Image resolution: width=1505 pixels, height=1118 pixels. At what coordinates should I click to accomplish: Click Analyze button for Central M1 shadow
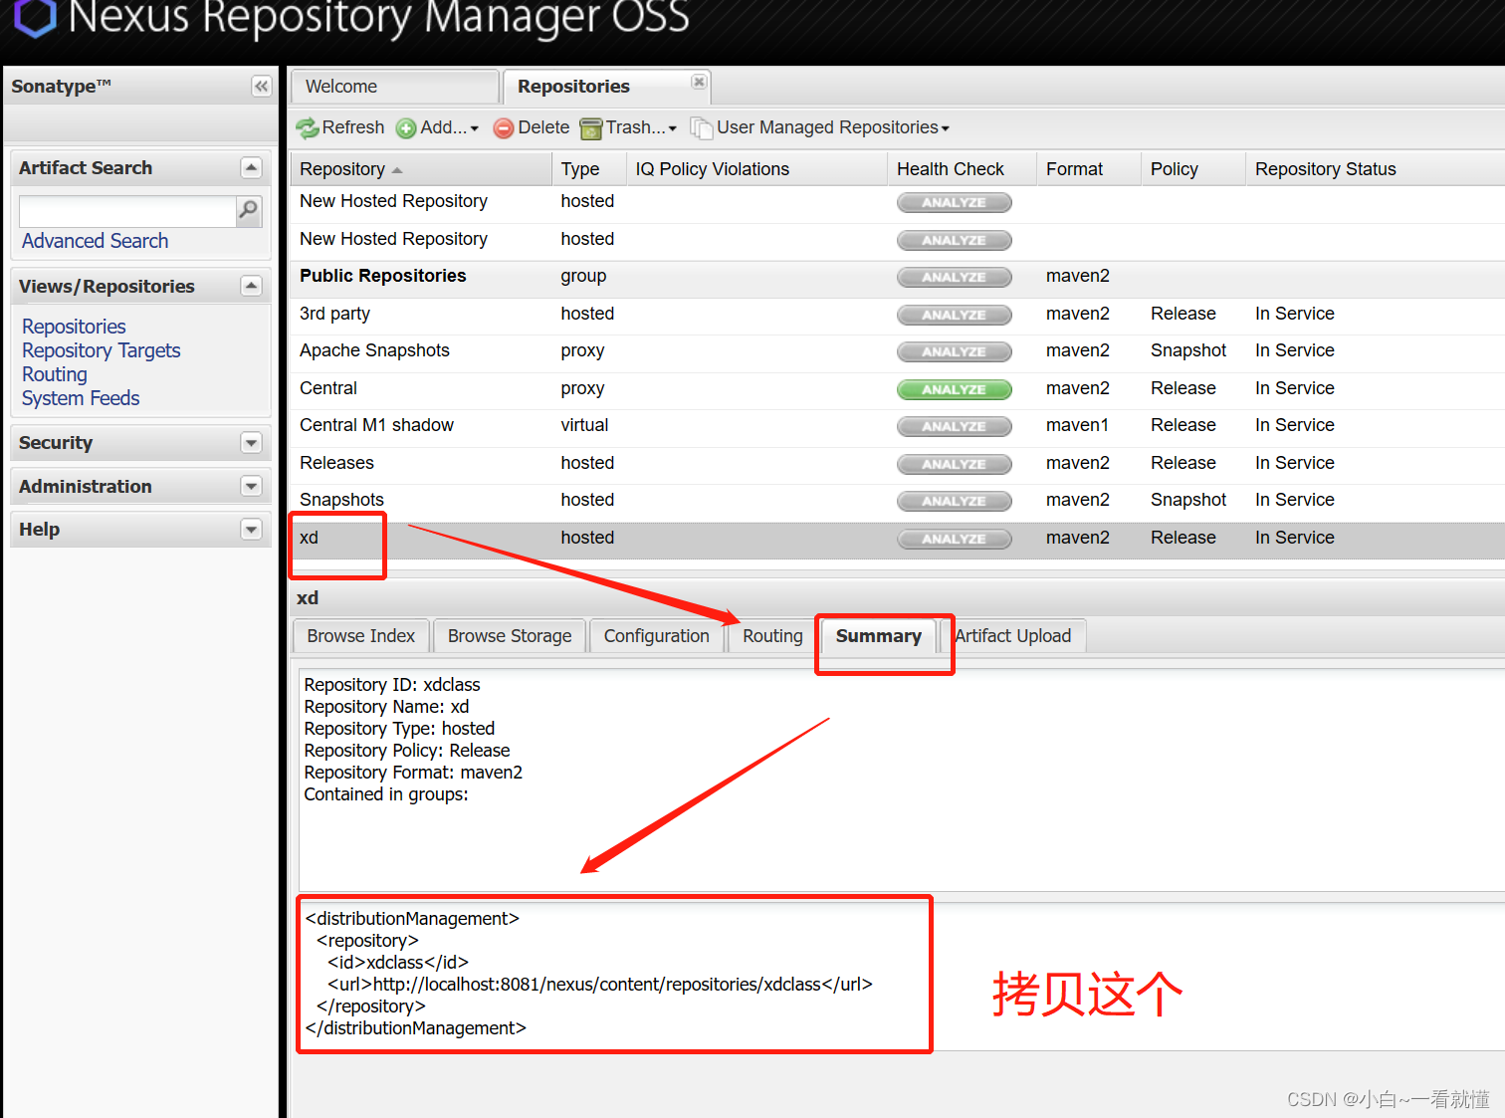pos(954,426)
